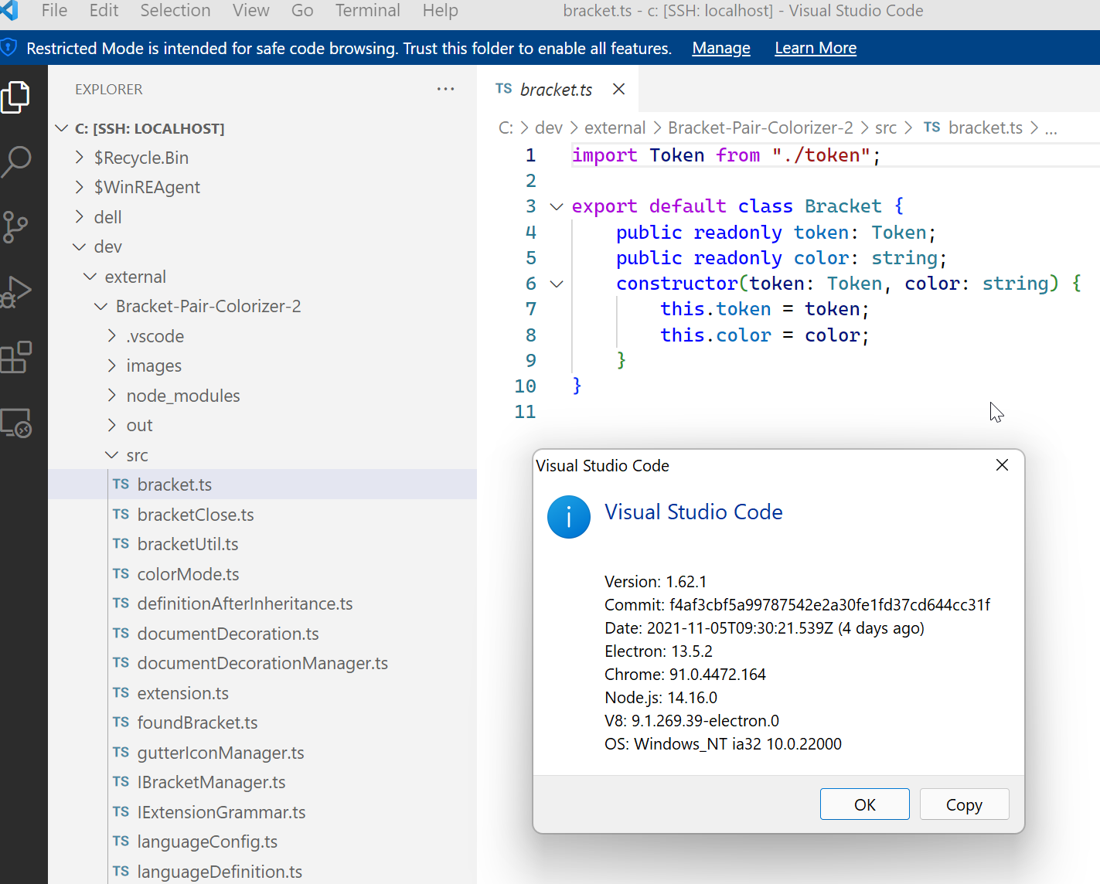The width and height of the screenshot is (1100, 884).
Task: Collapse the src folder
Action: tap(111, 455)
